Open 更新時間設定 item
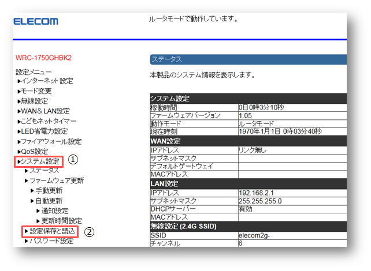Screen dimensions: 371x271 pos(61,220)
